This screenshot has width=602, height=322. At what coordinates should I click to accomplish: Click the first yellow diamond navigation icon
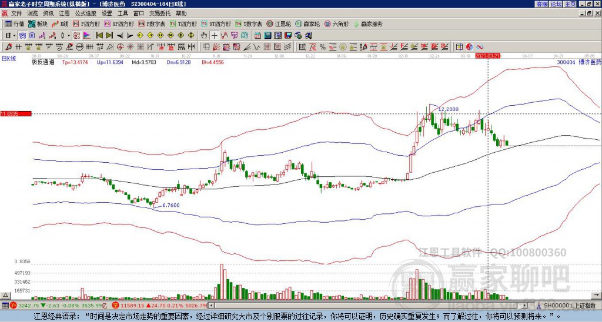[x=140, y=36]
